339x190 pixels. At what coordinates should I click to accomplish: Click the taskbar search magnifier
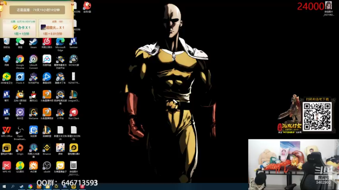coord(13,187)
